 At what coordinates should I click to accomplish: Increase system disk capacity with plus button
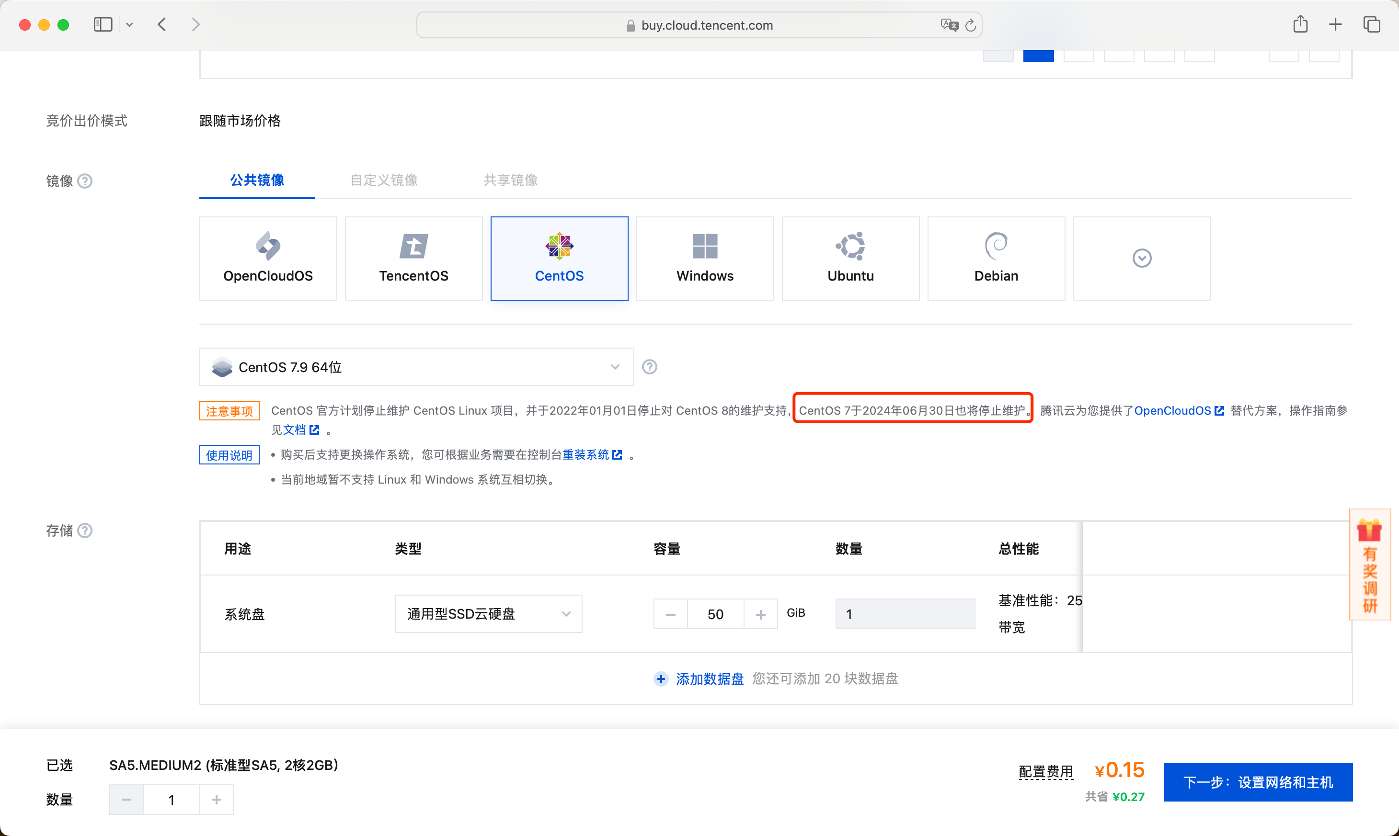click(x=760, y=614)
